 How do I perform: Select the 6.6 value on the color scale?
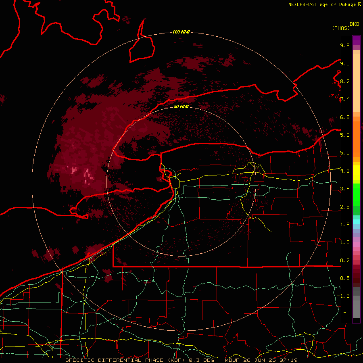pos(345,117)
